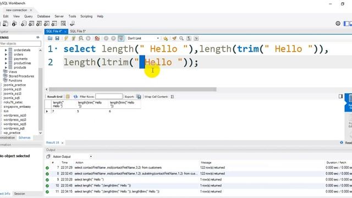
Task: Click create function toolbar icon
Action: coord(54,24)
